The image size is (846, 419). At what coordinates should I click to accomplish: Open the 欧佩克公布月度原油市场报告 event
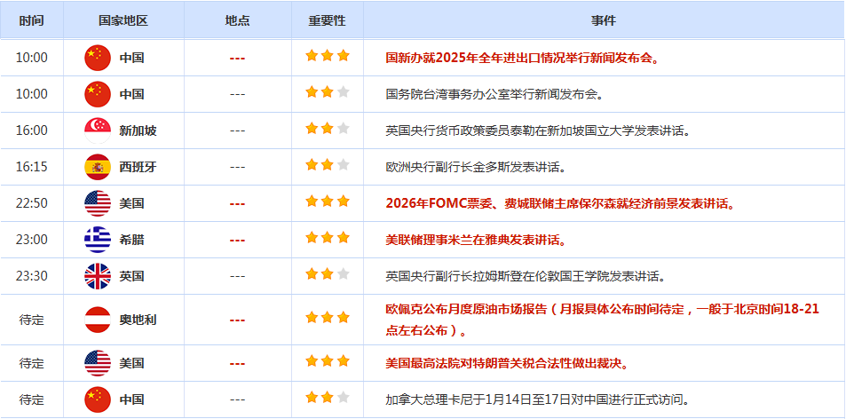pos(603,320)
